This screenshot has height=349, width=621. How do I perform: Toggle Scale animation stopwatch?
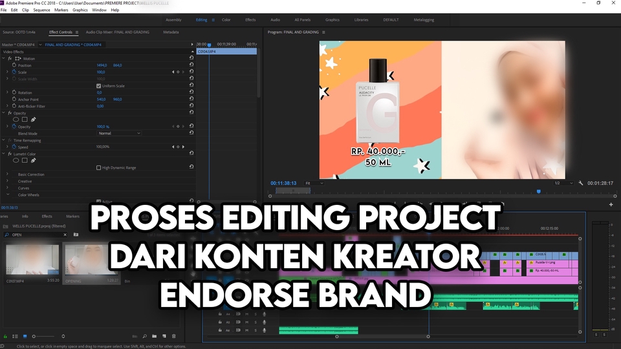click(x=14, y=72)
